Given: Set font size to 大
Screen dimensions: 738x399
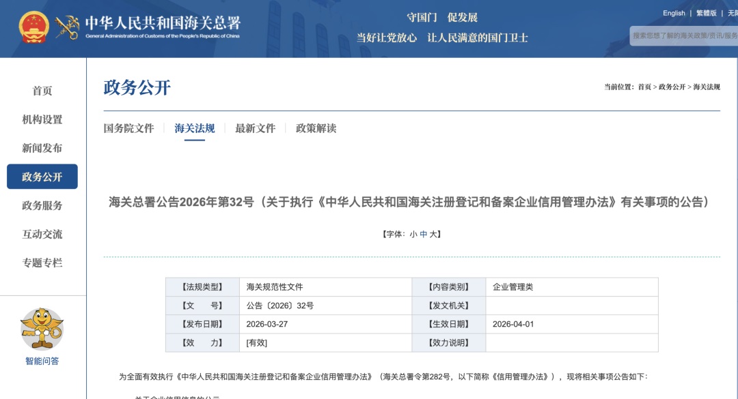Looking at the screenshot, I should (x=433, y=234).
